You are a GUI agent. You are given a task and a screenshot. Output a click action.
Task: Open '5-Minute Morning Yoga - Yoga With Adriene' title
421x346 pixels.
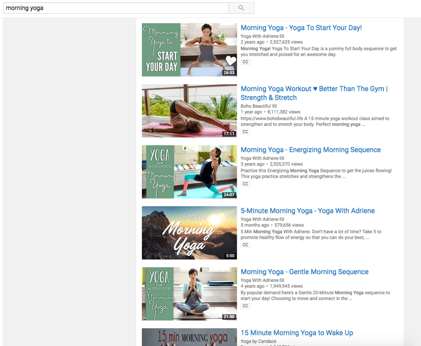(x=308, y=211)
